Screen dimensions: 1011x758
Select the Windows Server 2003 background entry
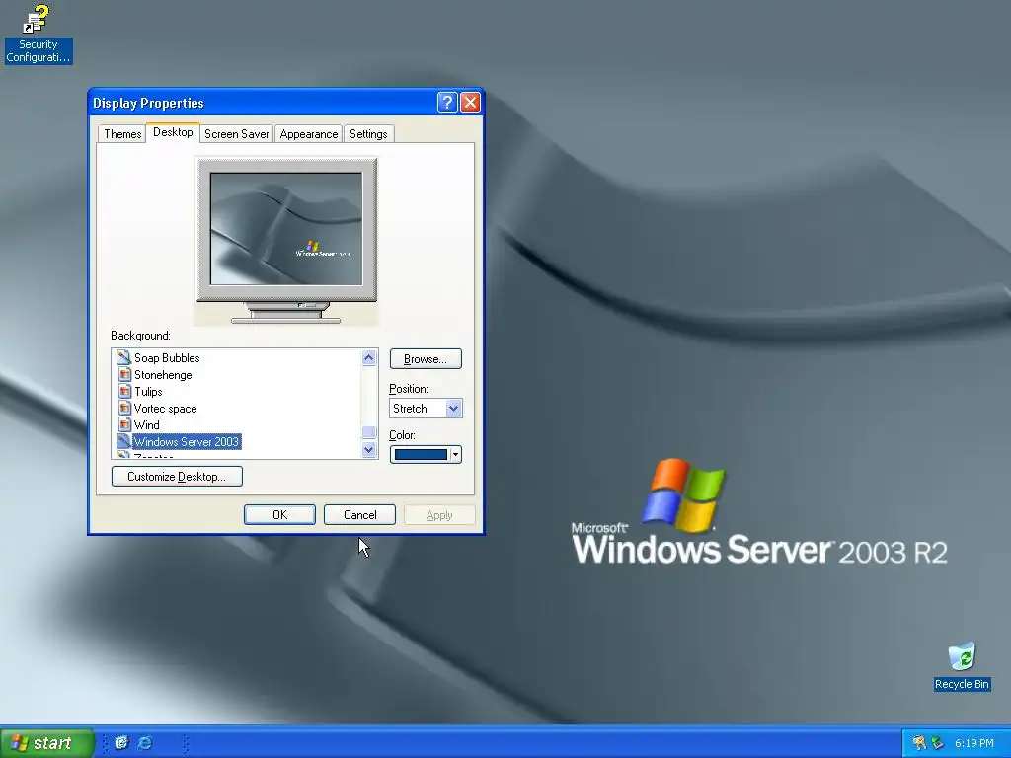187,441
